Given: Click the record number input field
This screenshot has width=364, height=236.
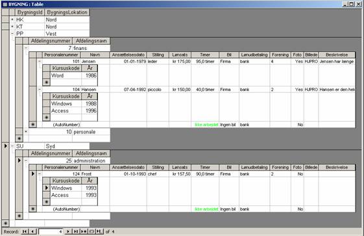Looking at the screenshot, I should (51, 231).
